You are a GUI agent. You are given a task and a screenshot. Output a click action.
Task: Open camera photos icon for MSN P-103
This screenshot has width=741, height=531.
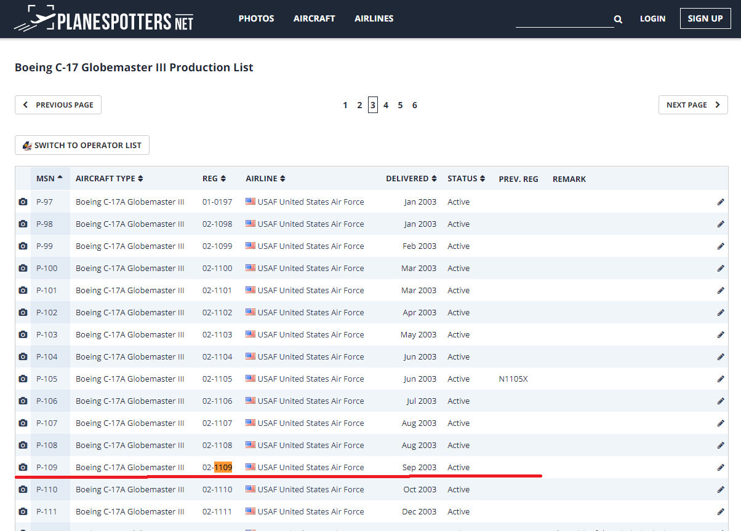click(23, 334)
